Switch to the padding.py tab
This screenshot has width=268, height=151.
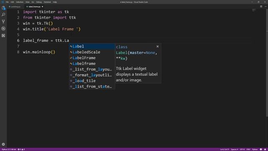[15, 7]
